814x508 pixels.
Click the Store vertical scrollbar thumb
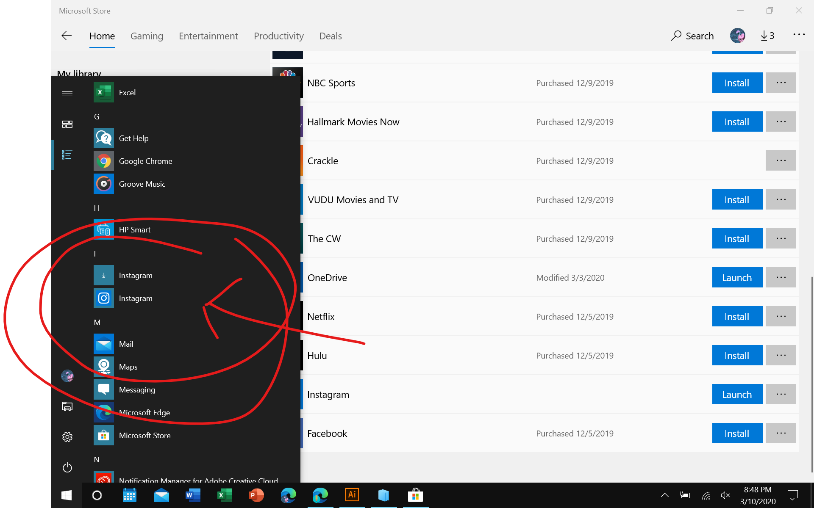tap(811, 374)
